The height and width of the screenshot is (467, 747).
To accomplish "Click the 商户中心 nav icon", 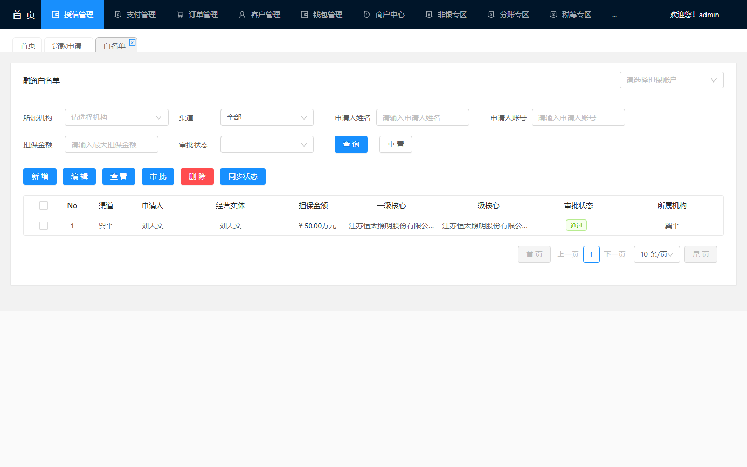I will (367, 15).
